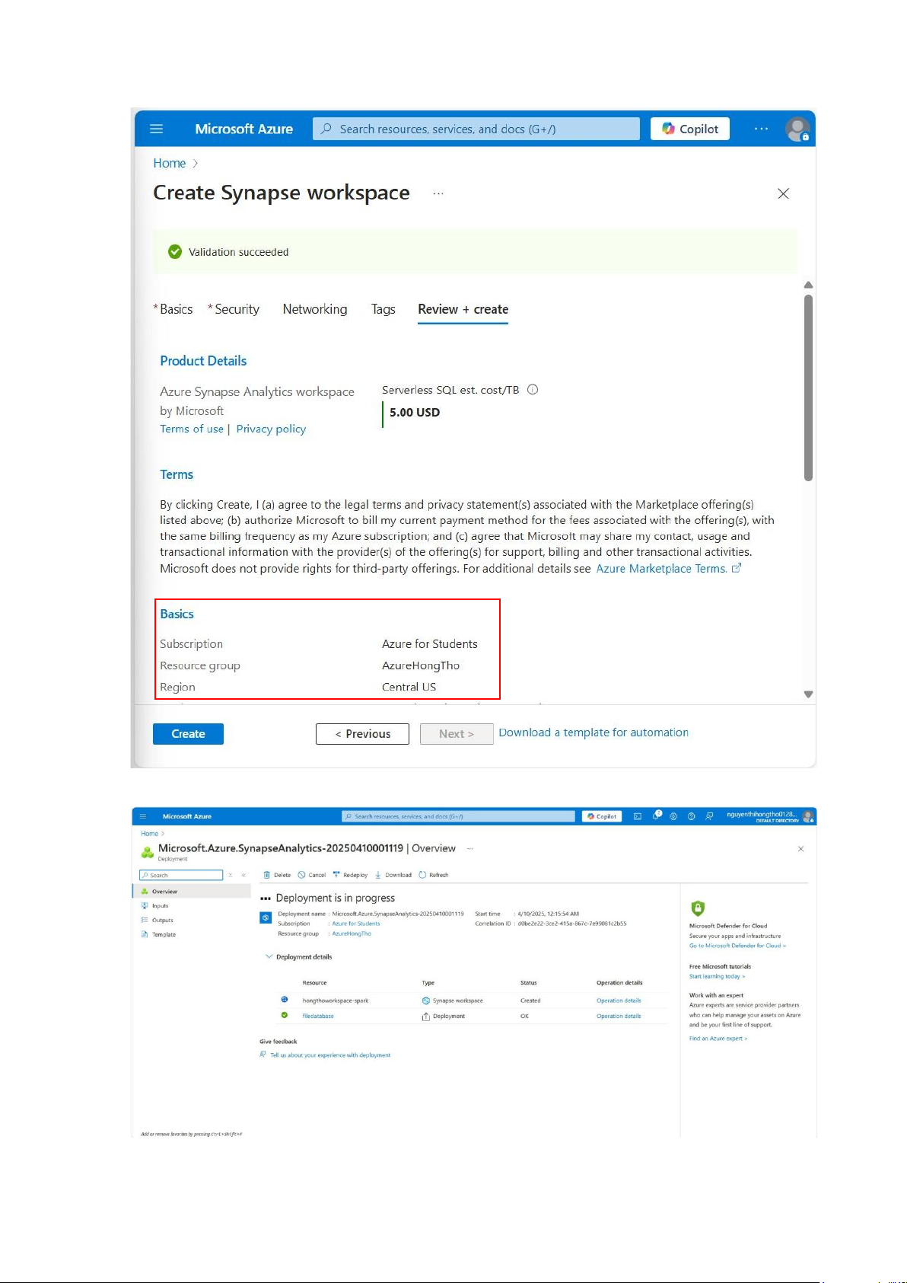Click the Find an Azure expert link

(x=718, y=1039)
